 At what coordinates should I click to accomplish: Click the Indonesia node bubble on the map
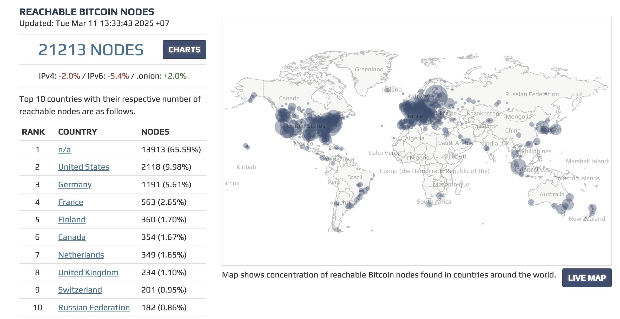tap(518, 167)
